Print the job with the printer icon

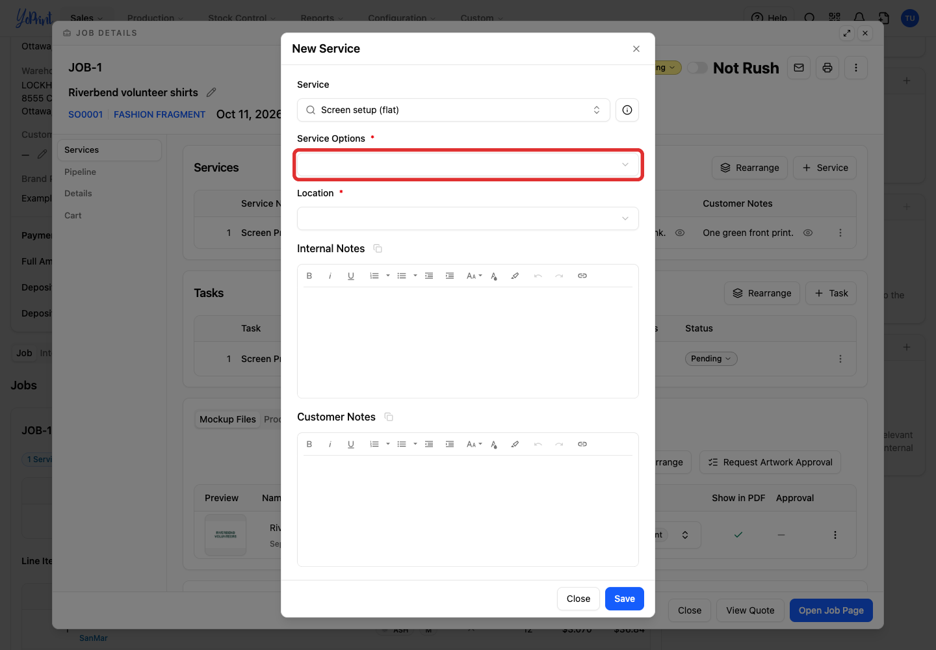[x=827, y=68]
